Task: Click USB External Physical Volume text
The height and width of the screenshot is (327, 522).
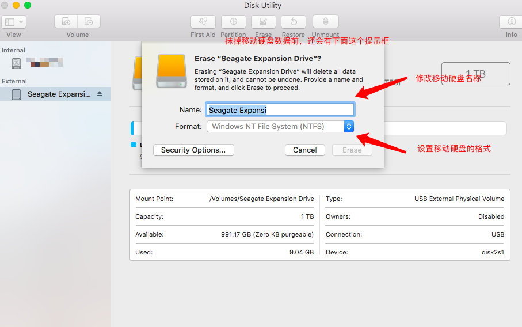Action: 459,199
